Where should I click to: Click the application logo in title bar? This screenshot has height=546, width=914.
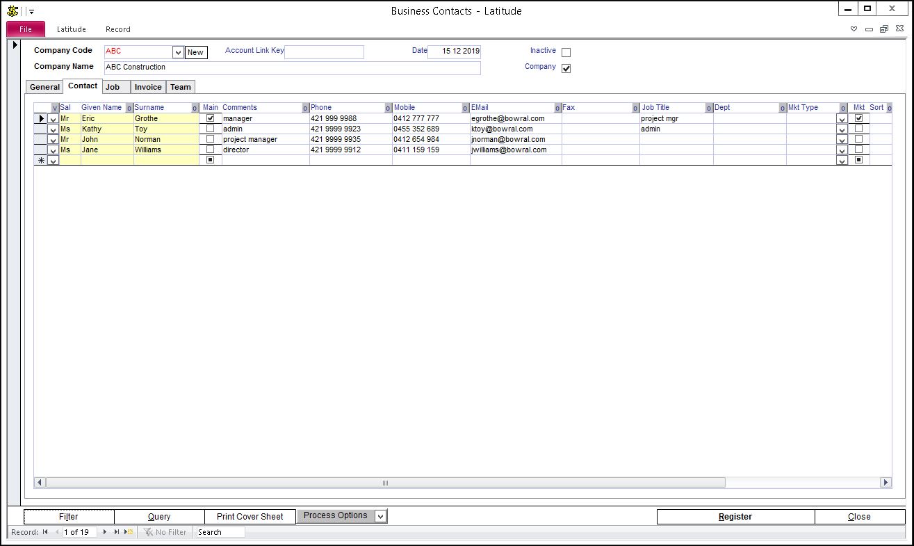(12, 11)
